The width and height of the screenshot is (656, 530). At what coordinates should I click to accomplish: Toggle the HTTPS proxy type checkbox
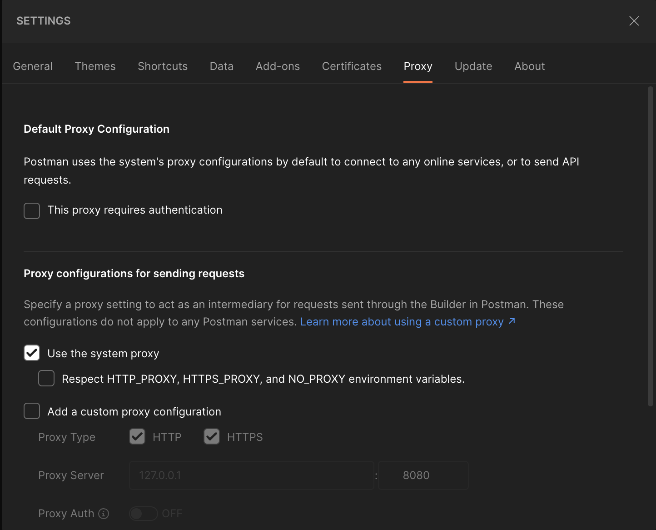(x=212, y=436)
